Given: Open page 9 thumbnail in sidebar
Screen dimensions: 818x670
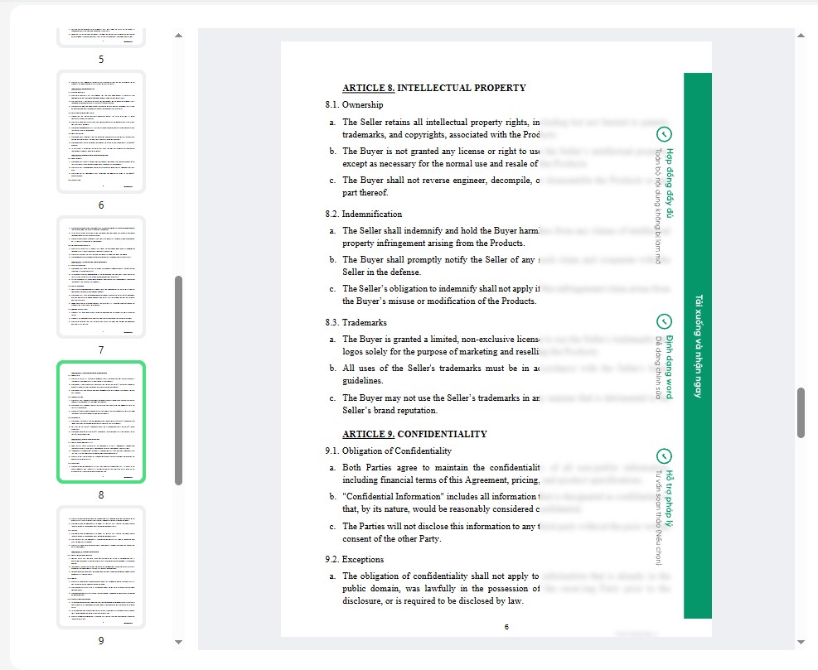Looking at the screenshot, I should 101,567.
